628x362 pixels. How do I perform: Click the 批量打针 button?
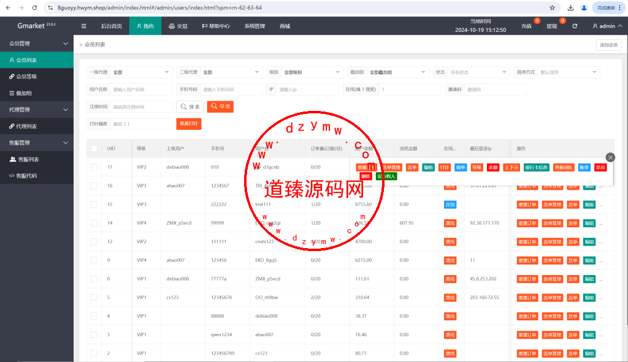[189, 124]
